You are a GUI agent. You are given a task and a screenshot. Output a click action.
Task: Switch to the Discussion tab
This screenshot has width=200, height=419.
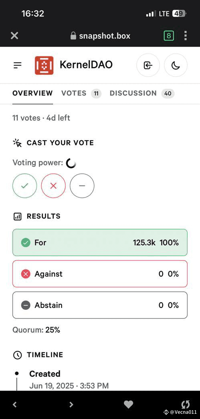tap(142, 93)
